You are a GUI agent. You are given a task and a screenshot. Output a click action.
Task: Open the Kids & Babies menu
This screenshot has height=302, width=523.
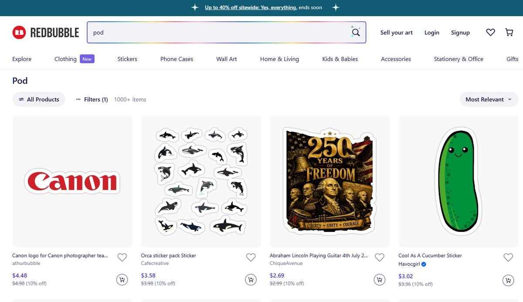(x=340, y=59)
